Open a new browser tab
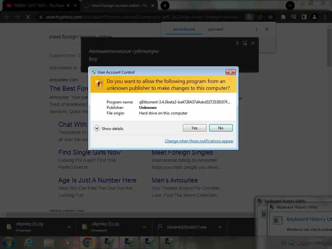332x249 pixels. tap(165, 6)
